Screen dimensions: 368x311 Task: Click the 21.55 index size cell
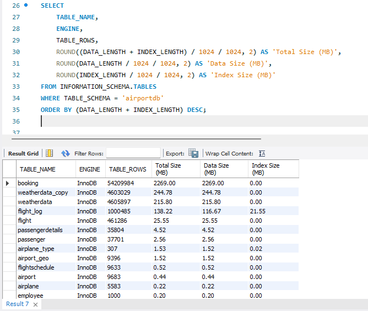258,211
